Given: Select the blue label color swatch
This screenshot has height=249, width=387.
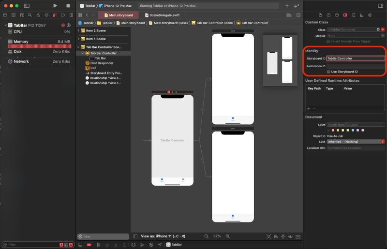Looking at the screenshot, I should click(x=353, y=130).
